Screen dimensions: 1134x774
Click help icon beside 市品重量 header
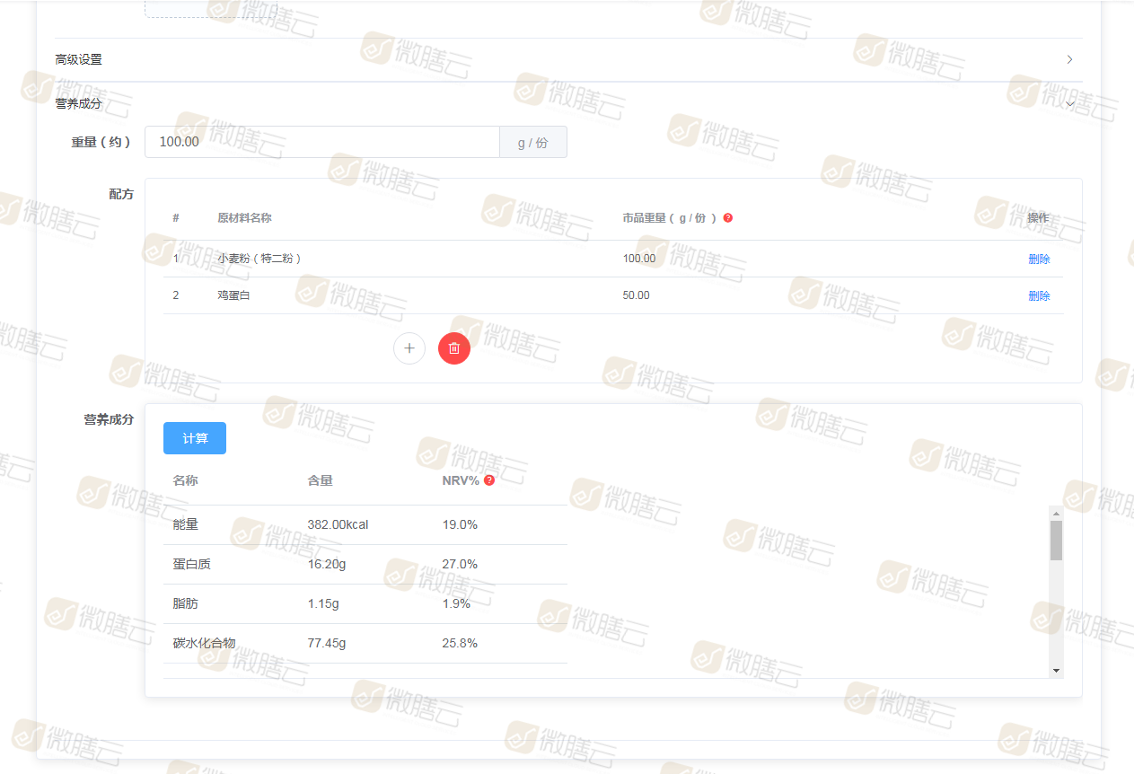(728, 218)
